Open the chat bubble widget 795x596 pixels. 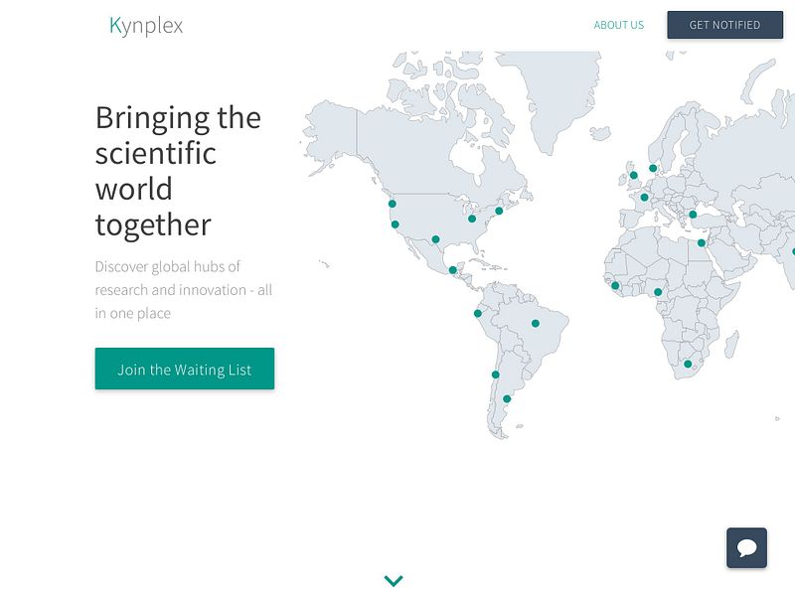point(748,547)
